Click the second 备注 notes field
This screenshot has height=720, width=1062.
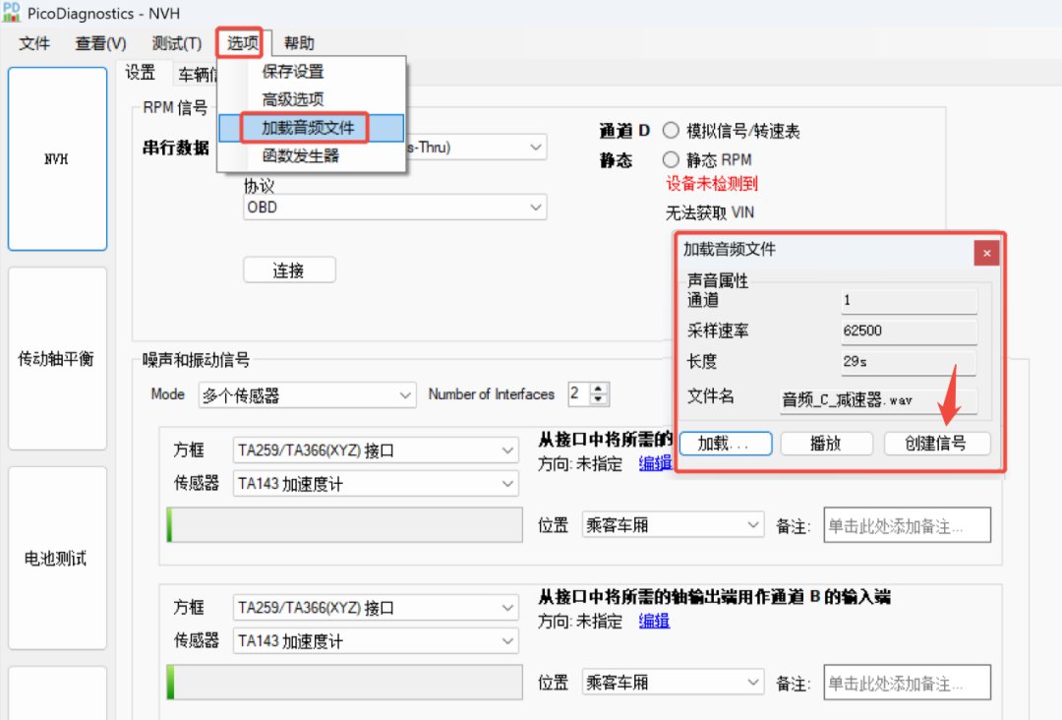coord(908,682)
